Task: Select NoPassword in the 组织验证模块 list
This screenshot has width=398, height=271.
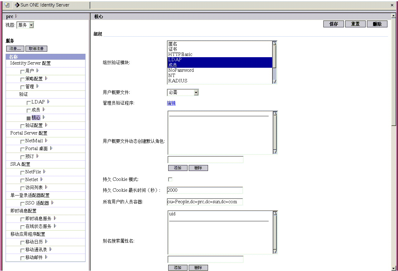Action: point(220,70)
